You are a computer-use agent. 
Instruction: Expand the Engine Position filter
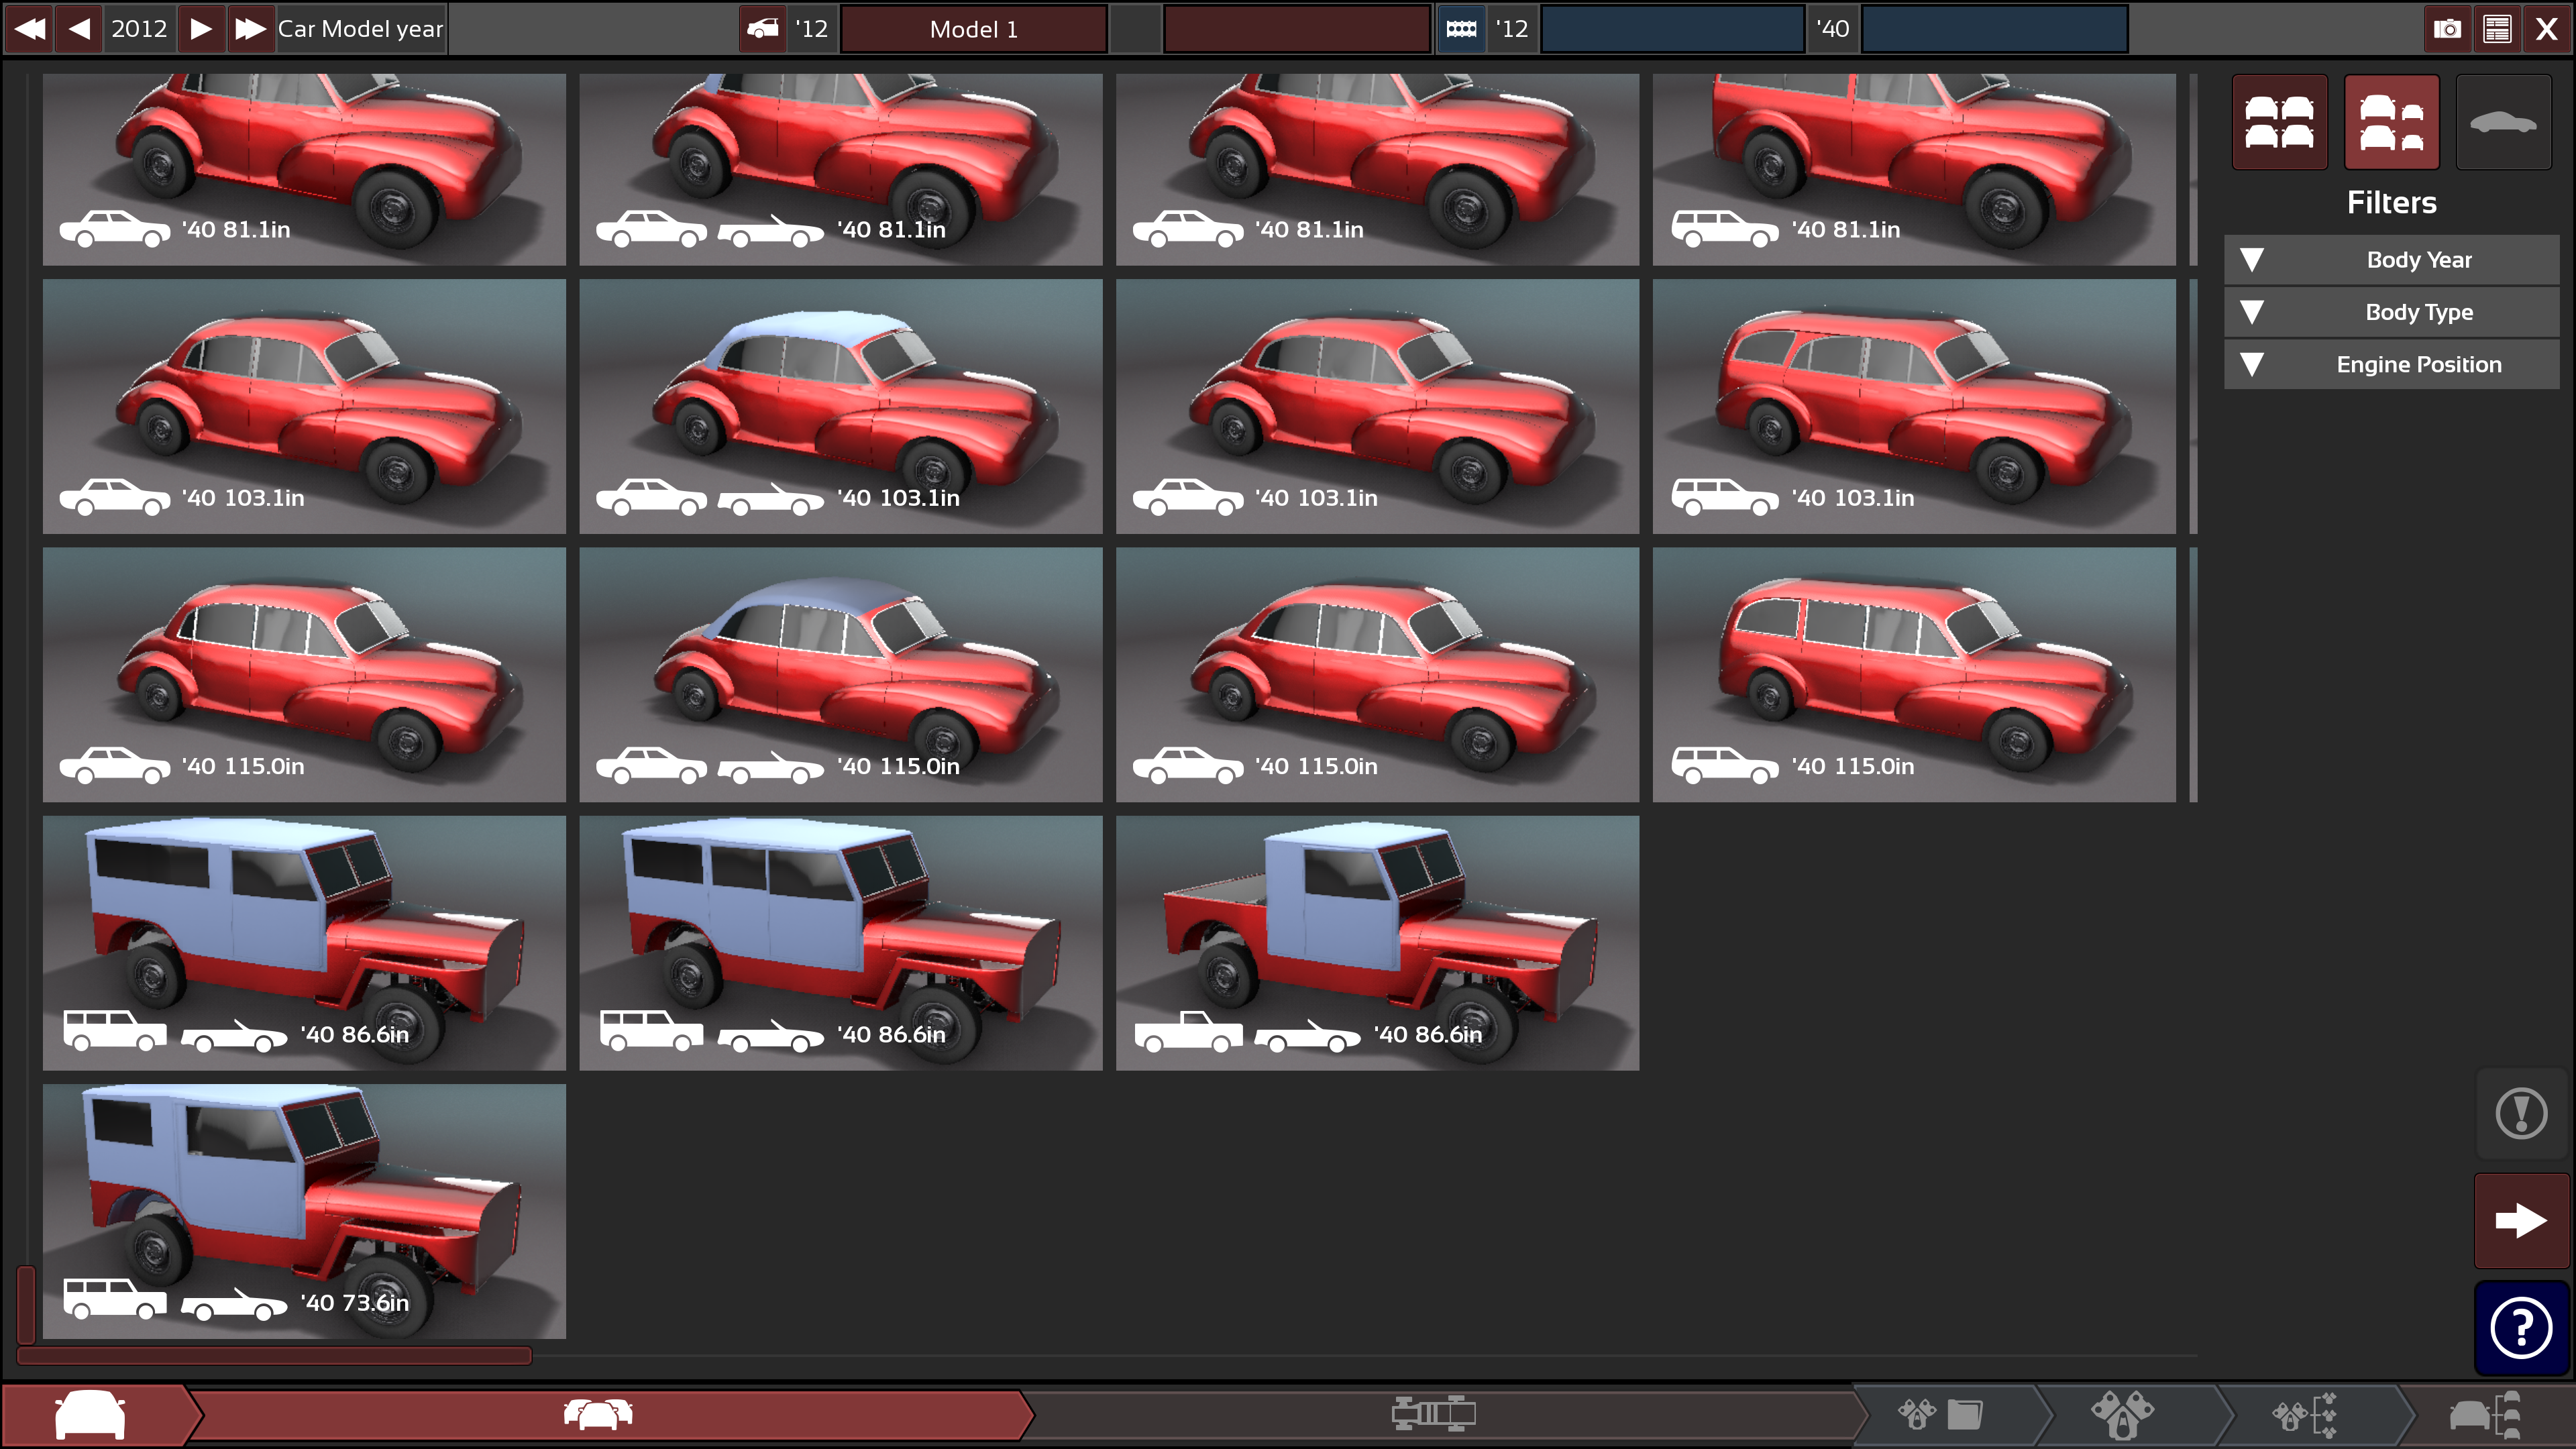[2391, 364]
